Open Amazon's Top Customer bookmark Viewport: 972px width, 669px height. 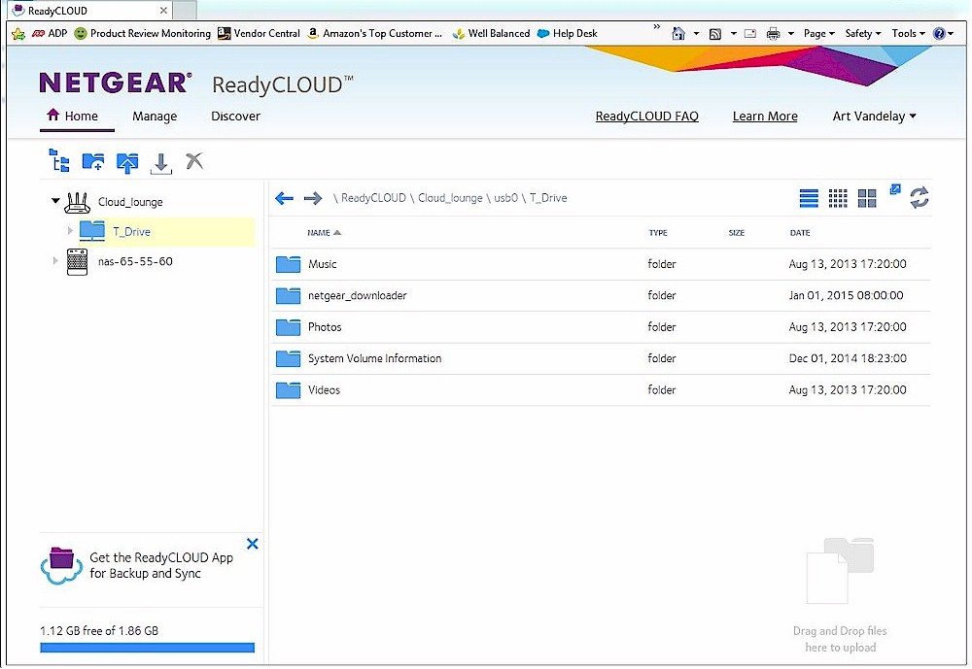point(375,33)
